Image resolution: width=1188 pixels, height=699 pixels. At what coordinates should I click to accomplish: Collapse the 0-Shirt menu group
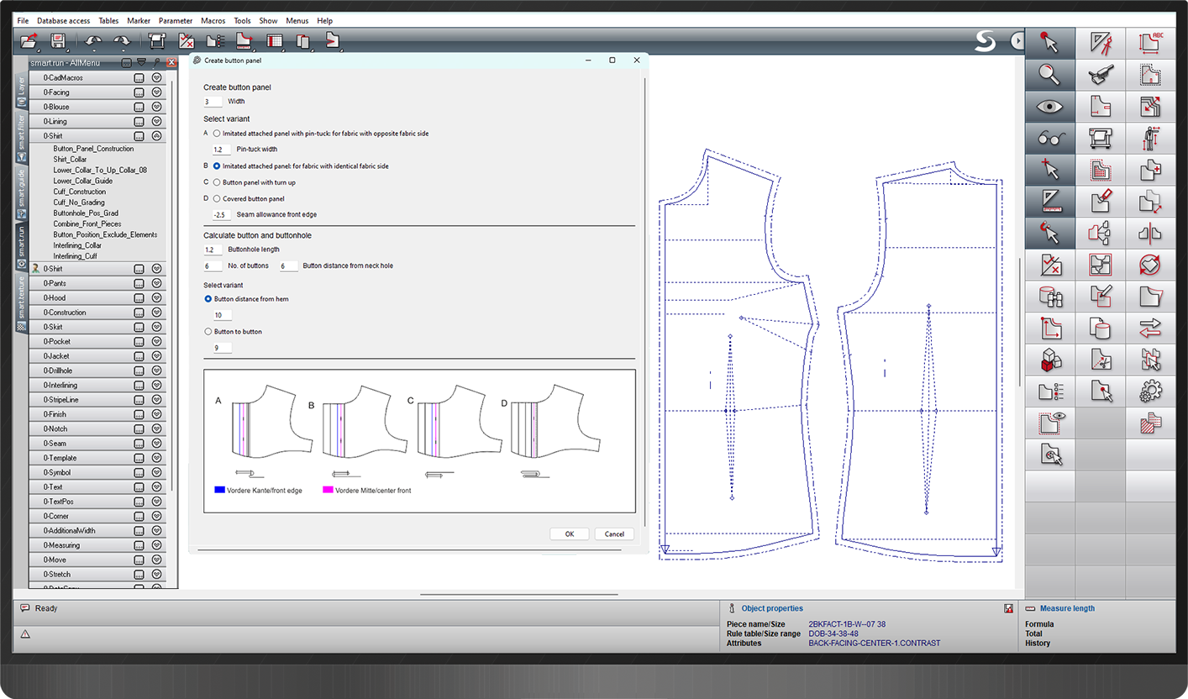pyautogui.click(x=156, y=136)
